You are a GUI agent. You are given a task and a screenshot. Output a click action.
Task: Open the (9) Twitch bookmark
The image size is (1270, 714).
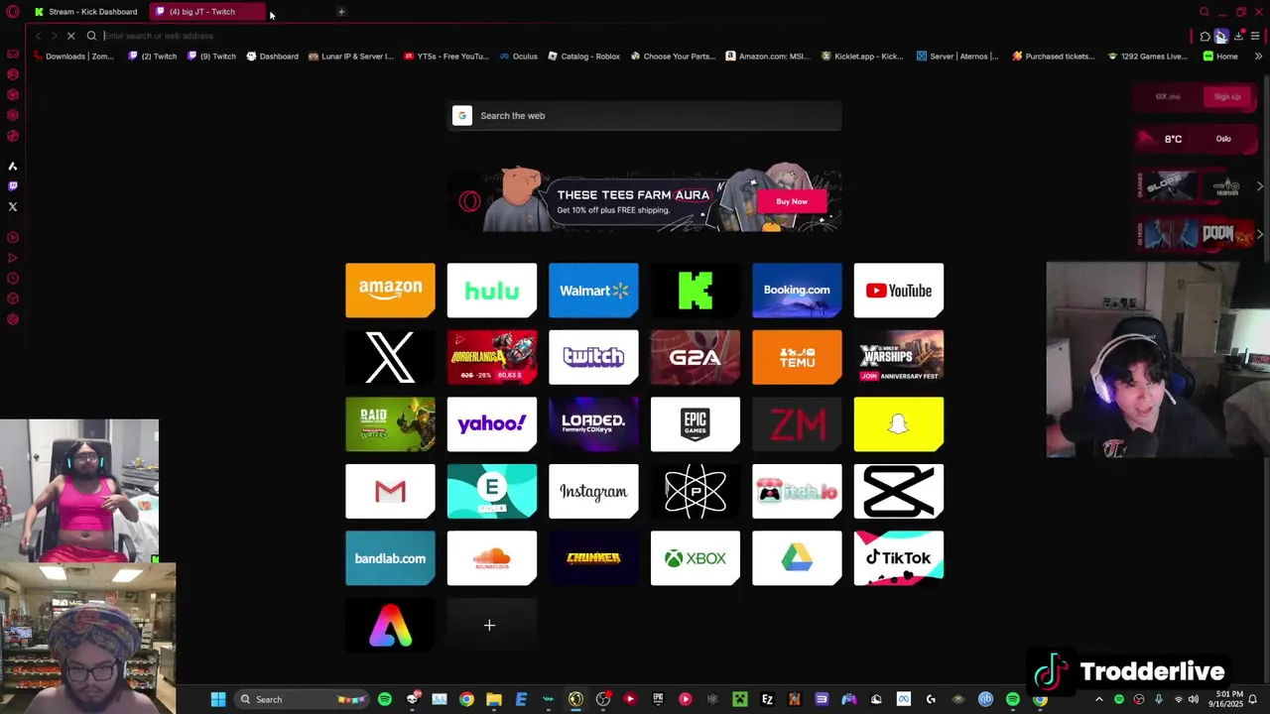tap(212, 57)
